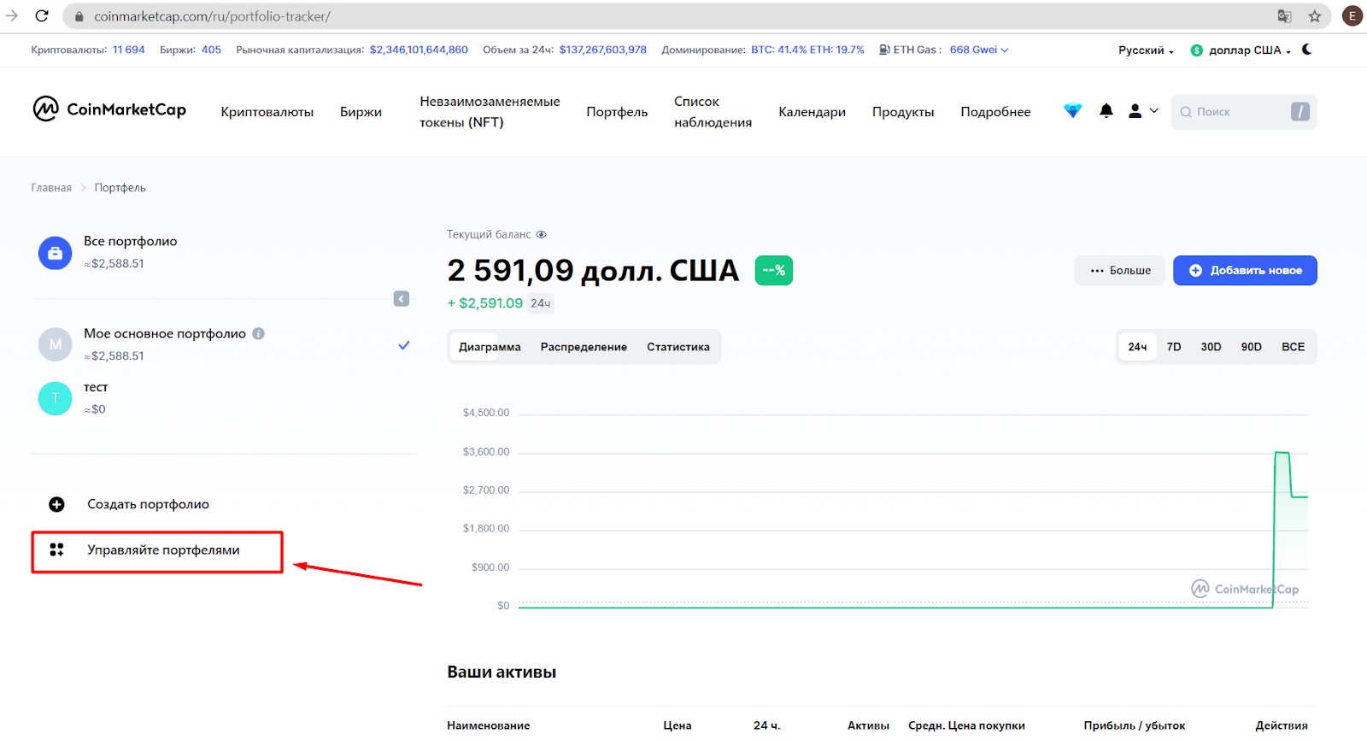Select the тест portfolio

click(x=96, y=388)
